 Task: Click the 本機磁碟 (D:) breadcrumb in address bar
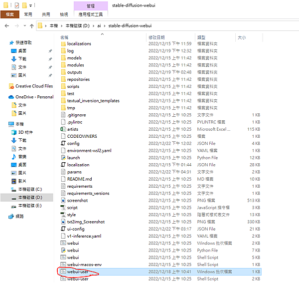[77, 26]
